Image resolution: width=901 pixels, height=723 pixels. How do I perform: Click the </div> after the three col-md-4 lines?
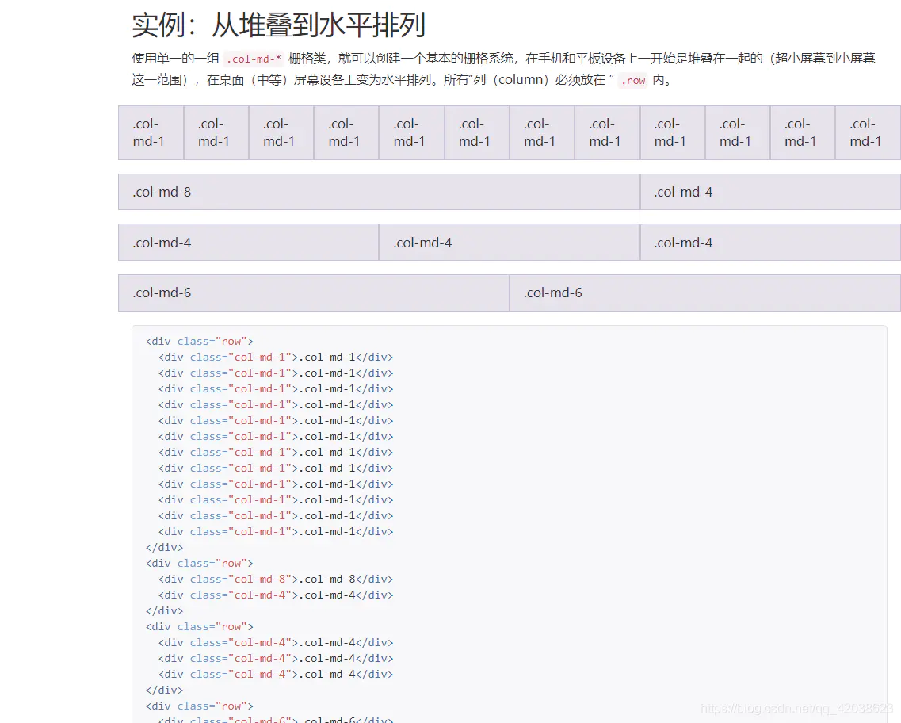tap(164, 690)
